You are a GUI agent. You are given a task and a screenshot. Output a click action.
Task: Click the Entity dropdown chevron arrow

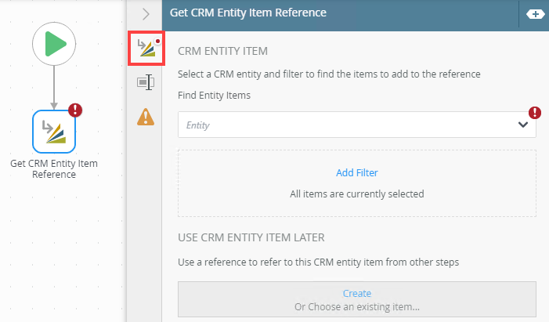[523, 125]
